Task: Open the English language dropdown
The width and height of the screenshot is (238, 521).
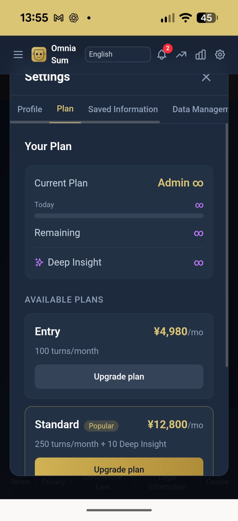Action: [118, 54]
